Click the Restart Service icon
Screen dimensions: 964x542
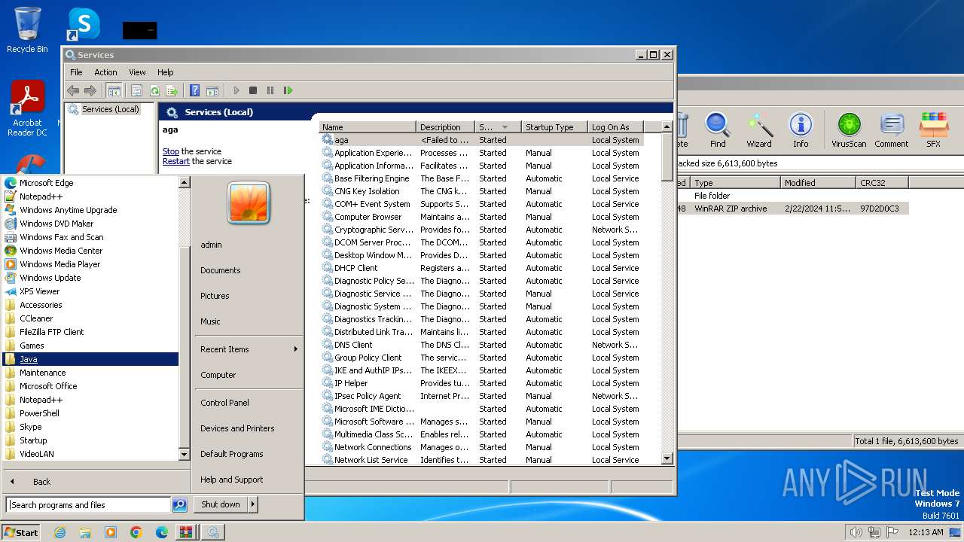pos(288,90)
